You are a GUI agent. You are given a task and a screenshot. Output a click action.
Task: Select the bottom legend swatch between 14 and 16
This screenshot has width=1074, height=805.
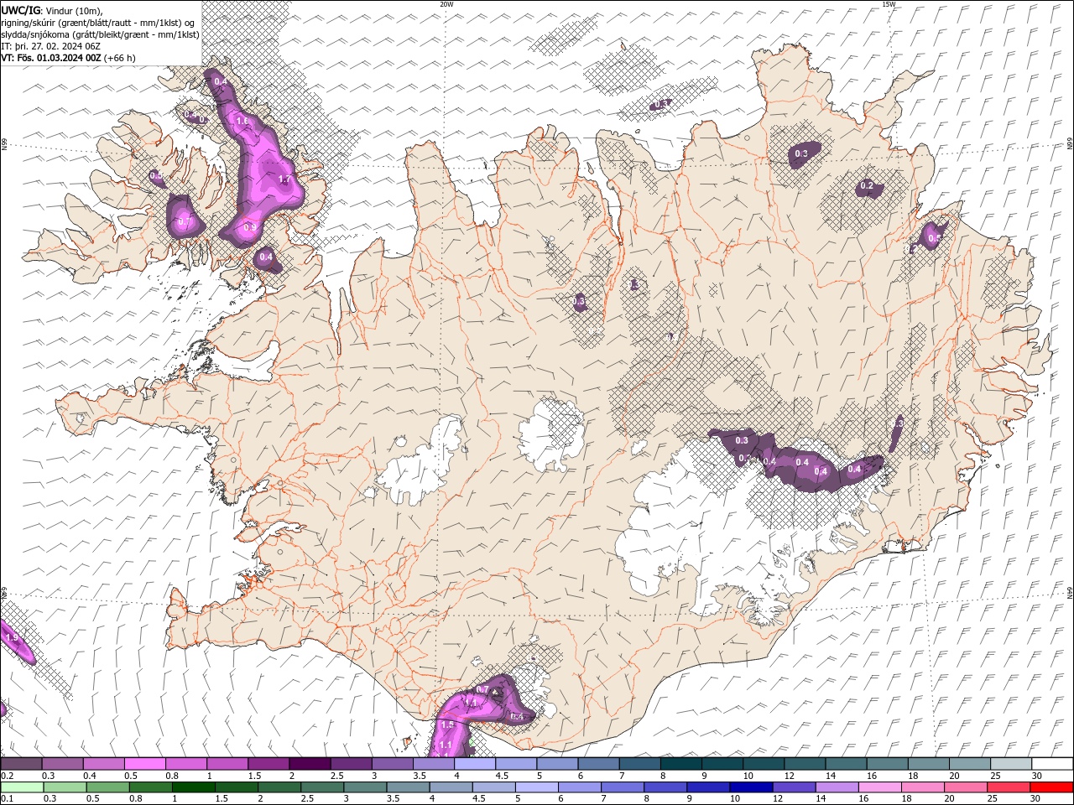(837, 787)
